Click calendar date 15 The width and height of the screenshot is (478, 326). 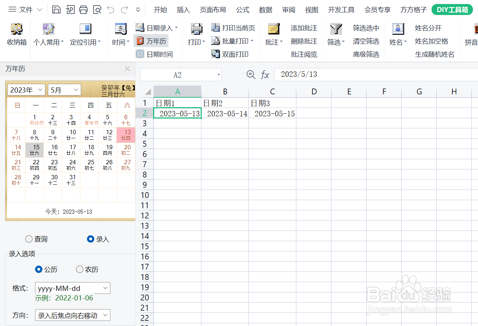(x=35, y=150)
